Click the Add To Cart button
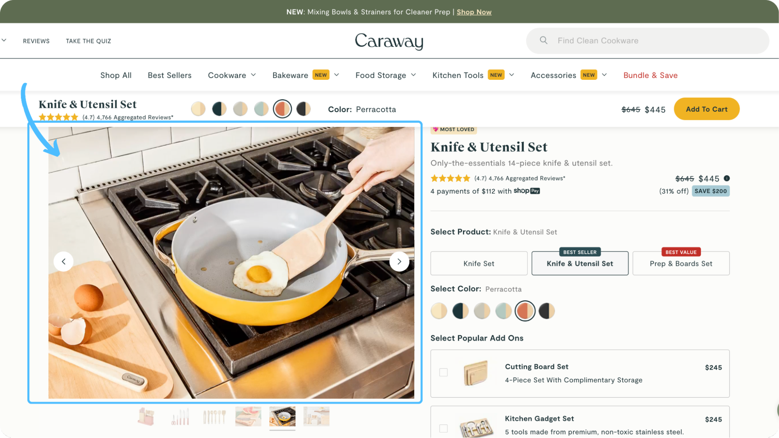The image size is (779, 438). [x=706, y=109]
